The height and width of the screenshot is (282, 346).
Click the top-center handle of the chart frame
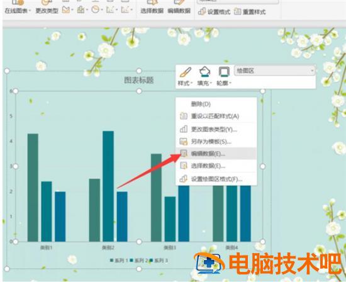pos(139,70)
